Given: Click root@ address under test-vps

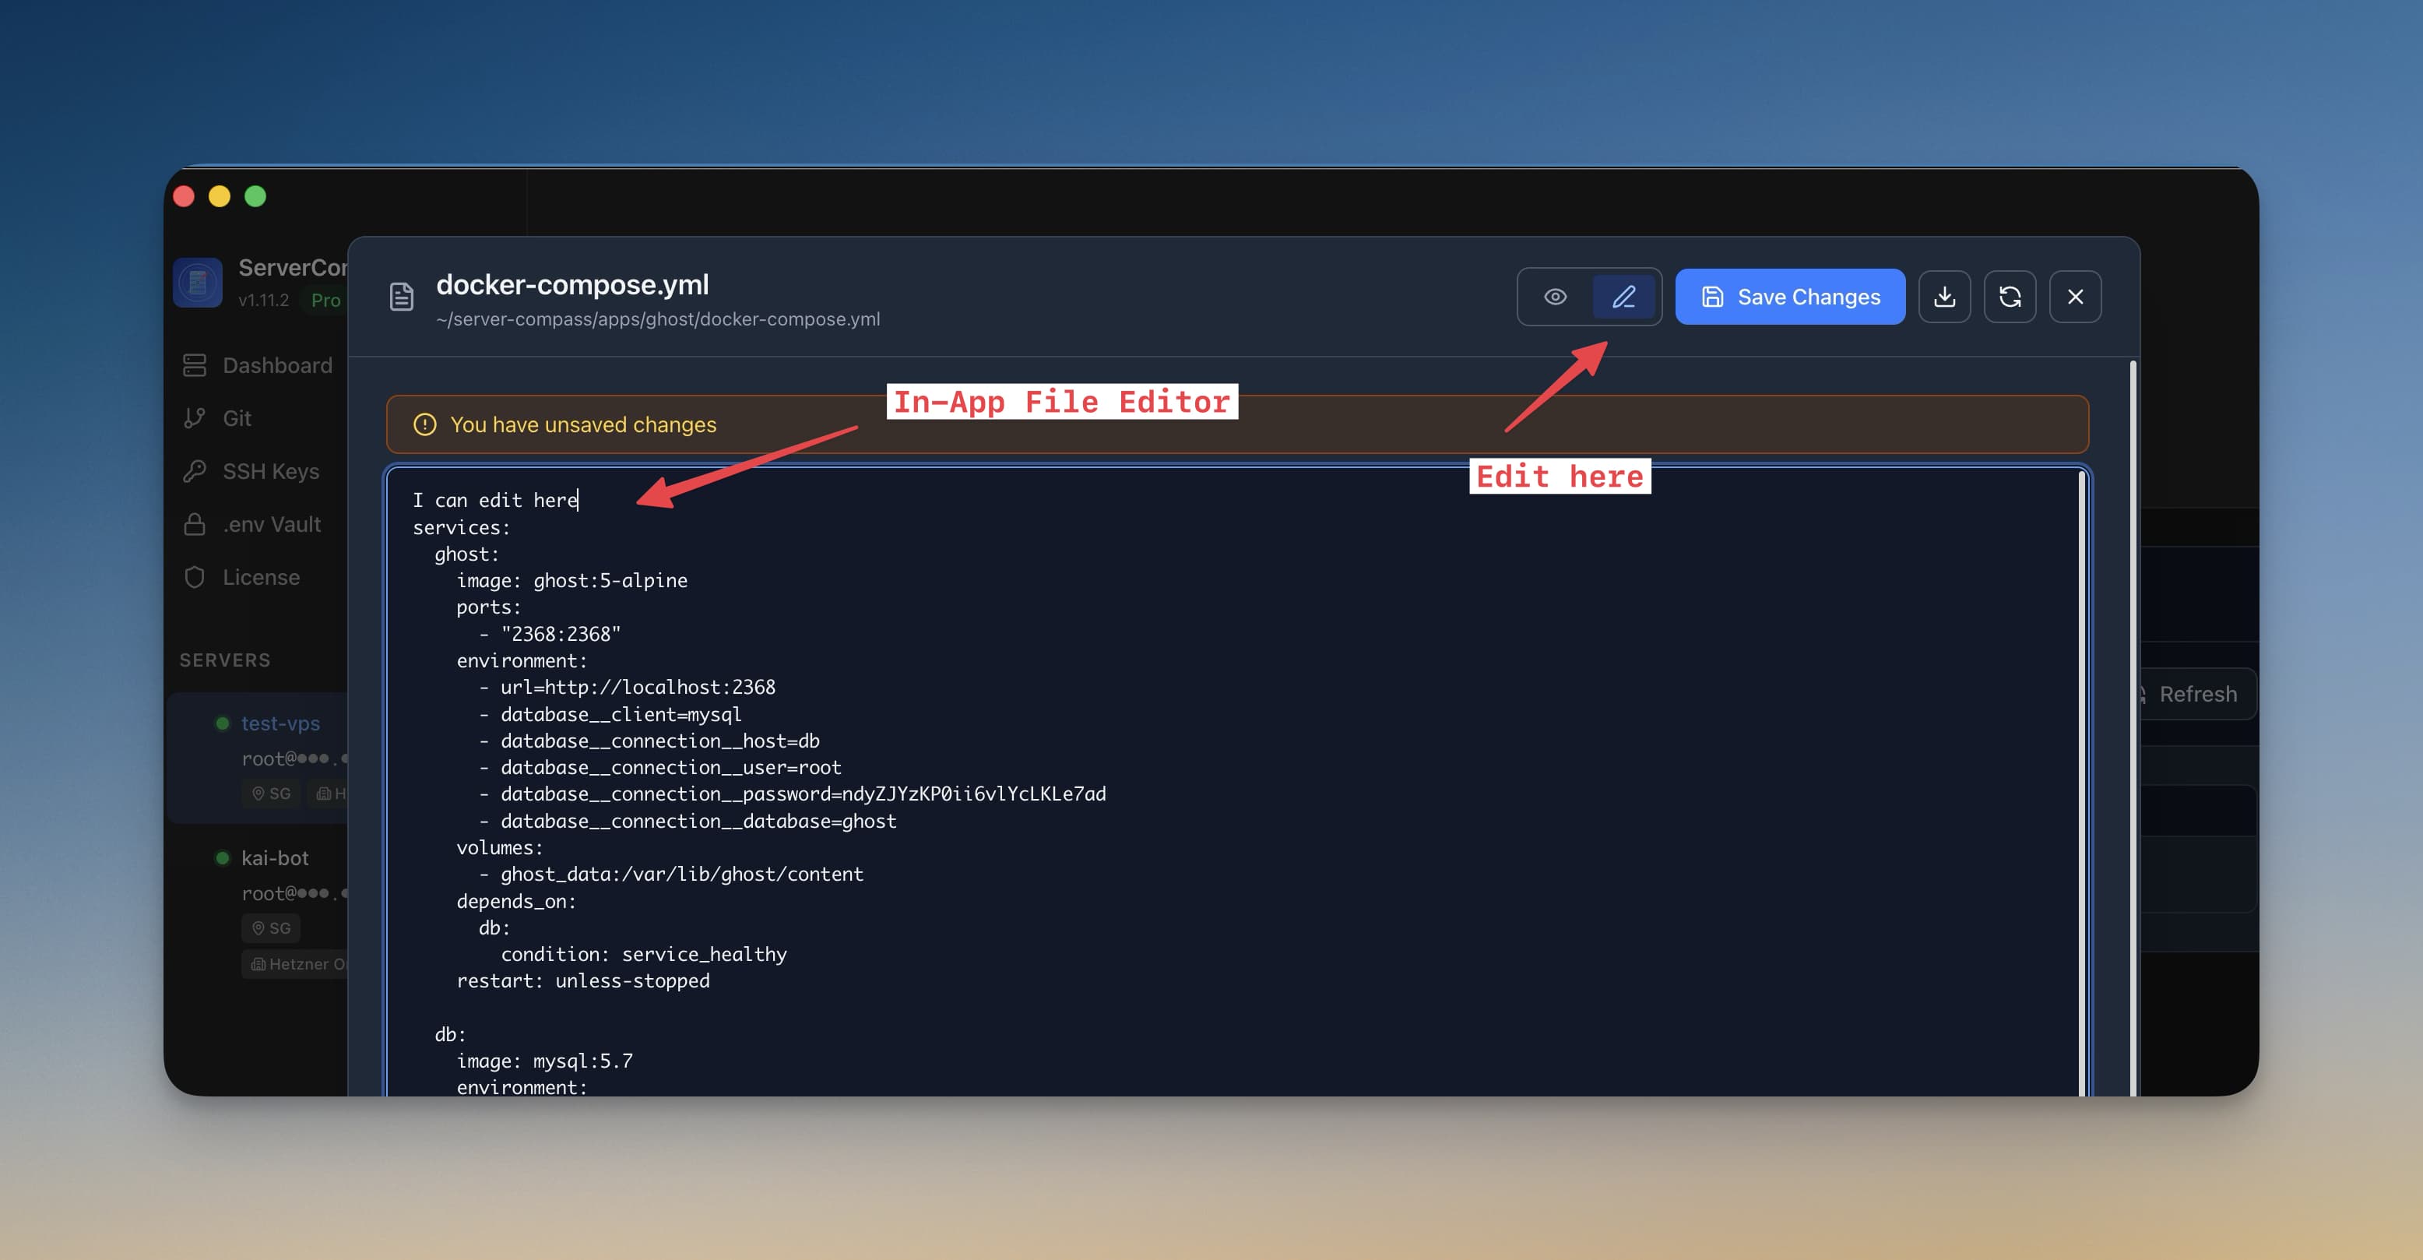Looking at the screenshot, I should (294, 758).
